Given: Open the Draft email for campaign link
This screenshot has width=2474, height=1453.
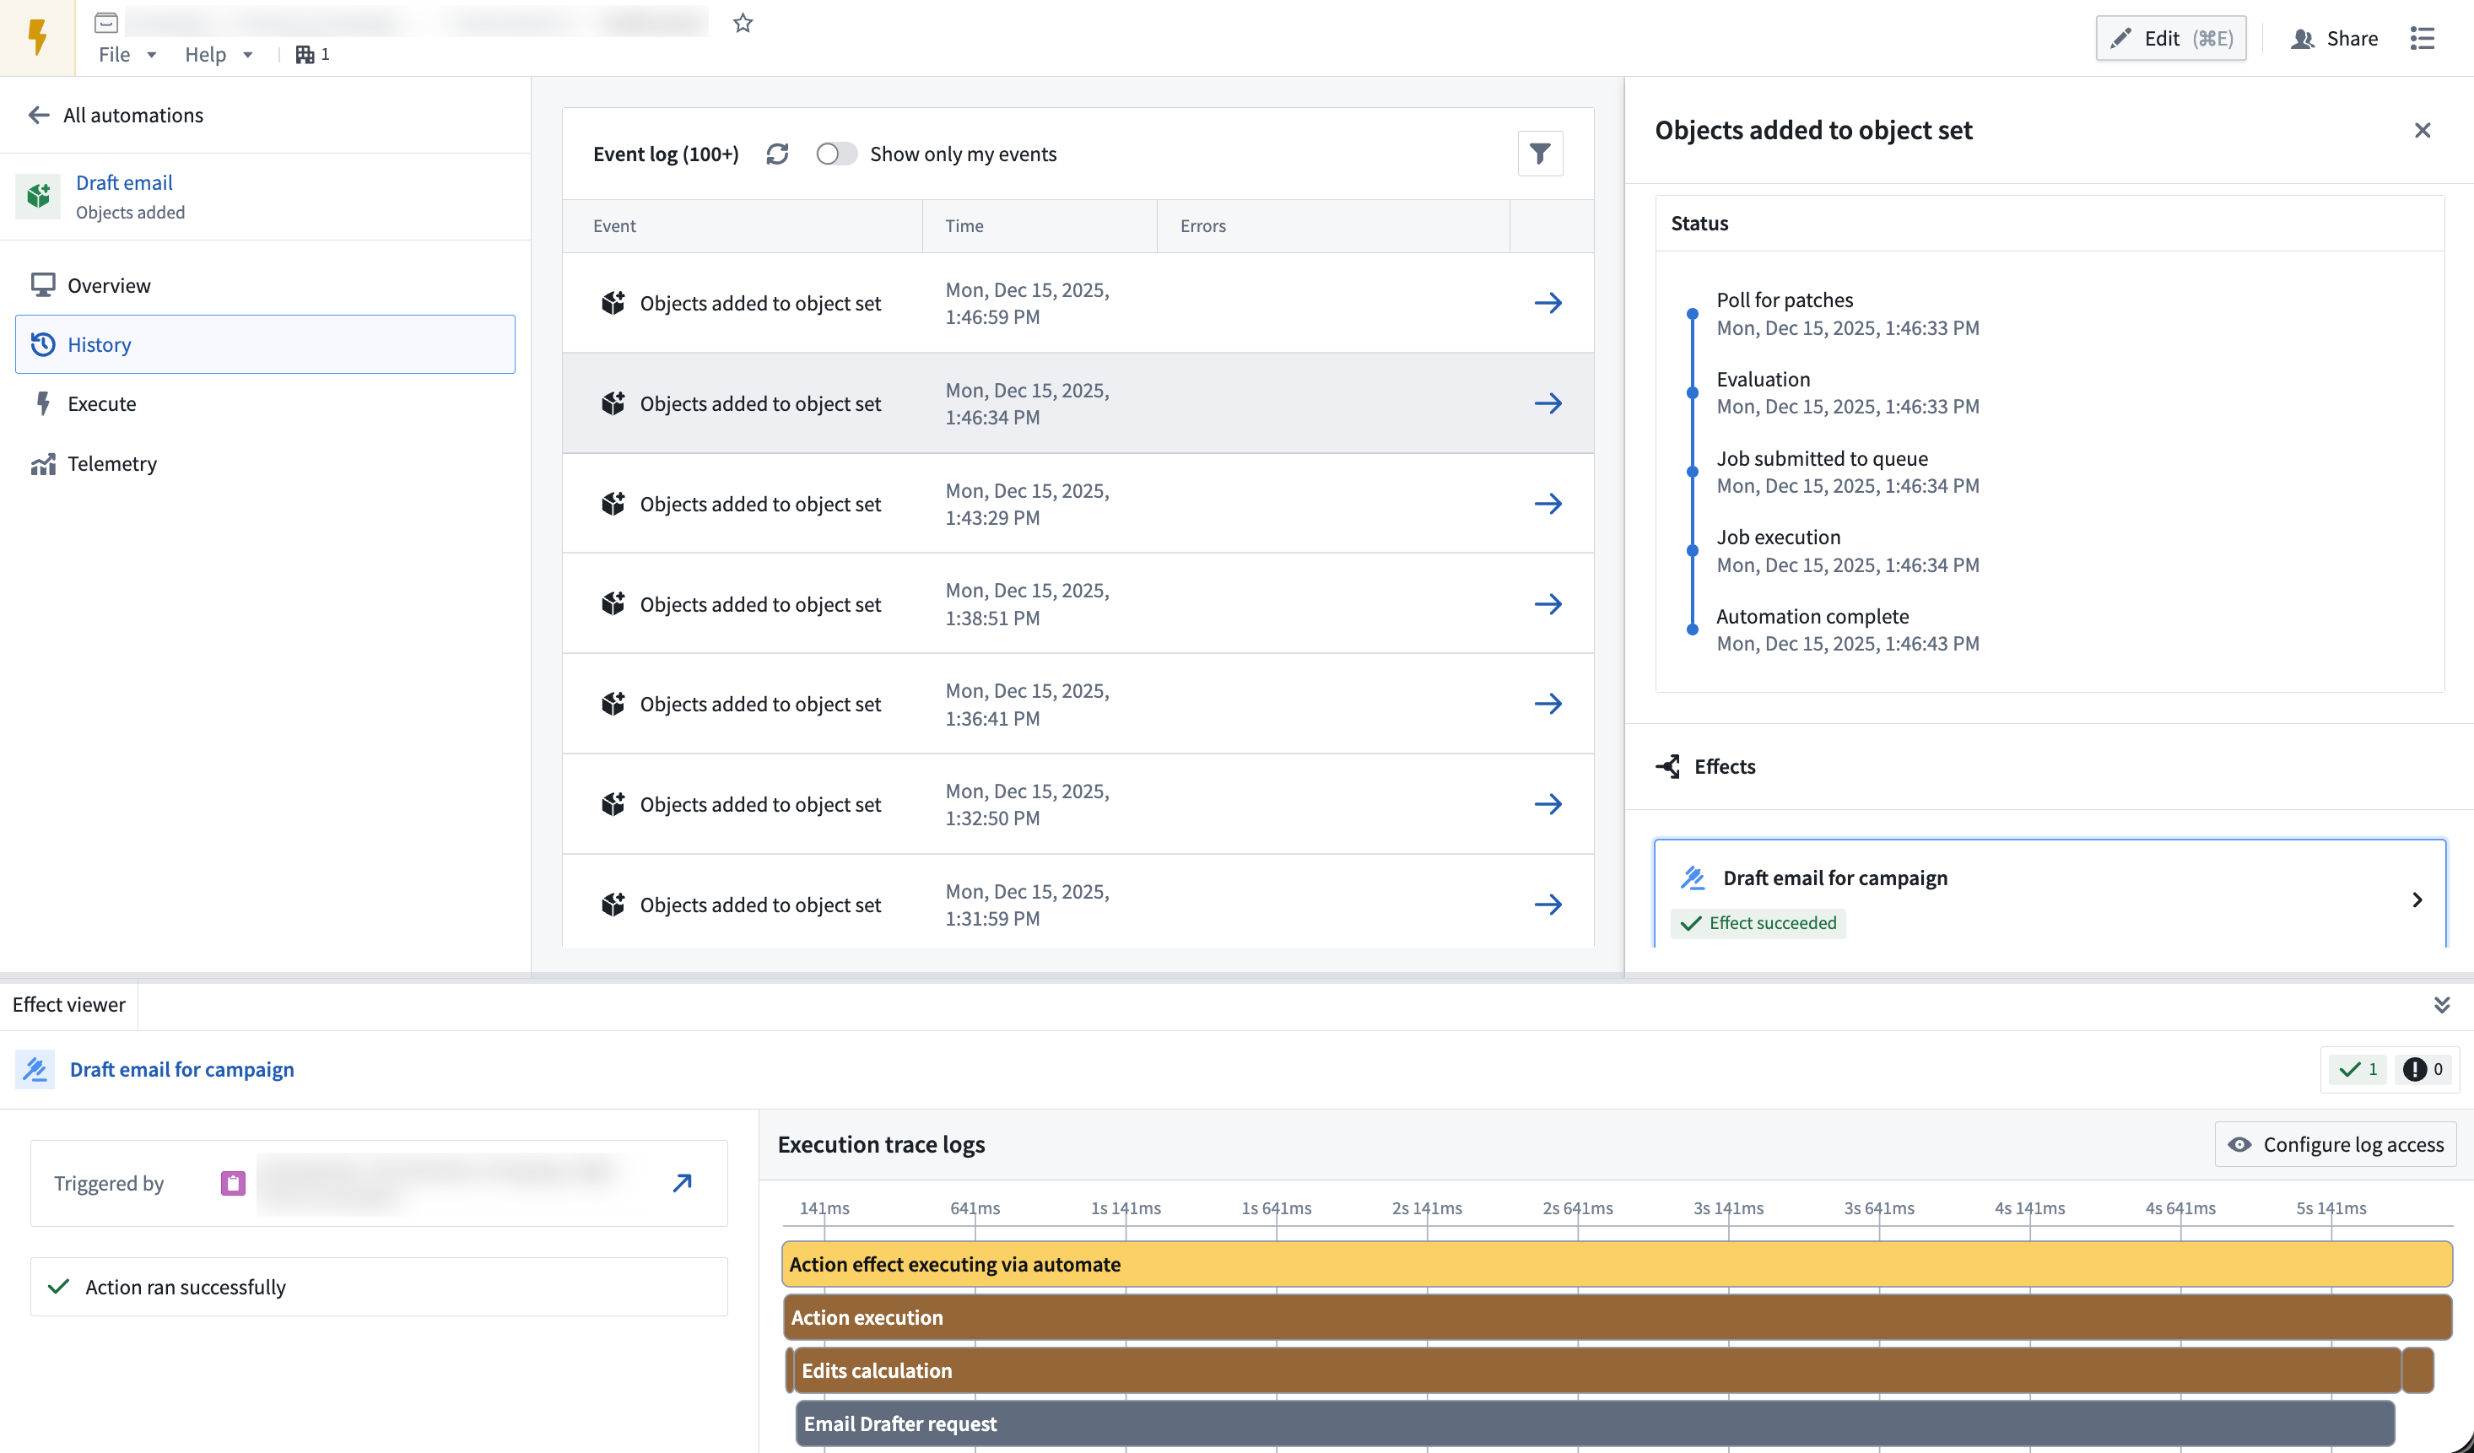Looking at the screenshot, I should point(181,1069).
